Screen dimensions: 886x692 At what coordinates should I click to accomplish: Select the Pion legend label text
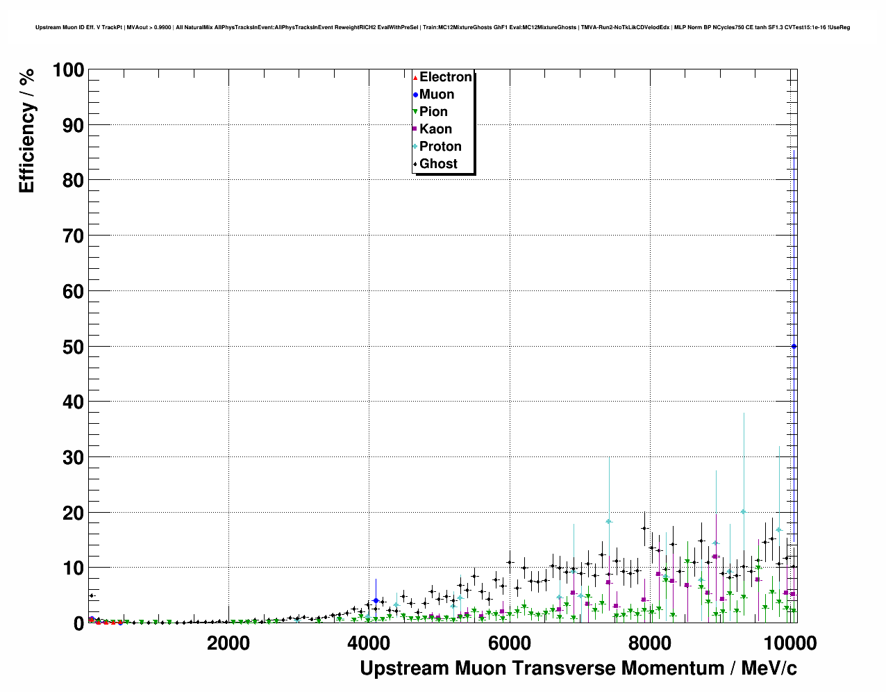pos(433,112)
